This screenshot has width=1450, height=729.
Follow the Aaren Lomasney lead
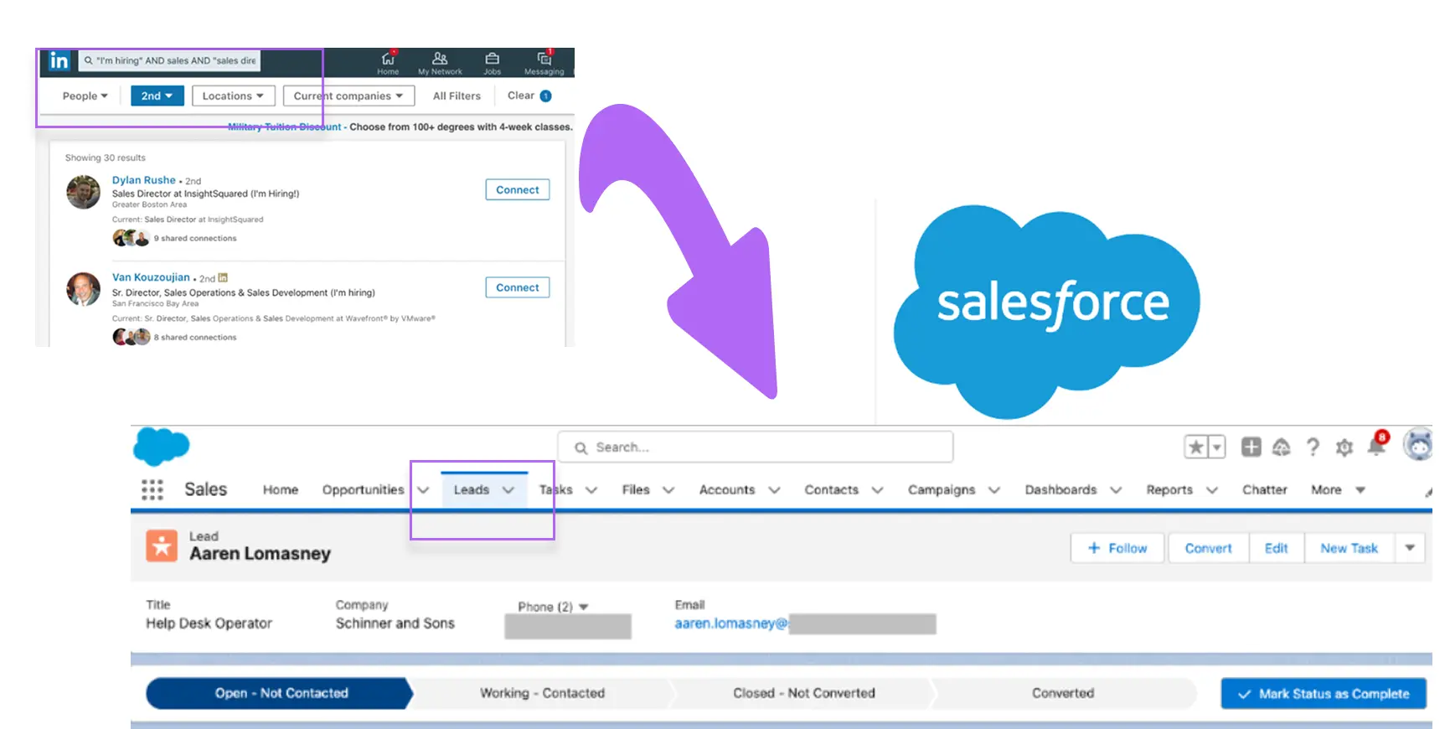1117,548
